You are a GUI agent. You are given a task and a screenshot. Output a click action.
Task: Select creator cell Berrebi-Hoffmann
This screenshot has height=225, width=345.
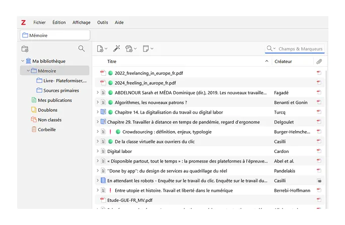[x=292, y=190]
